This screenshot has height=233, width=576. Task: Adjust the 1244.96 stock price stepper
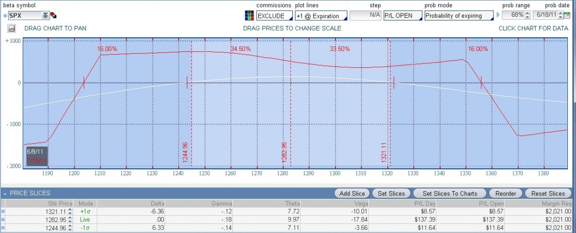[71, 227]
